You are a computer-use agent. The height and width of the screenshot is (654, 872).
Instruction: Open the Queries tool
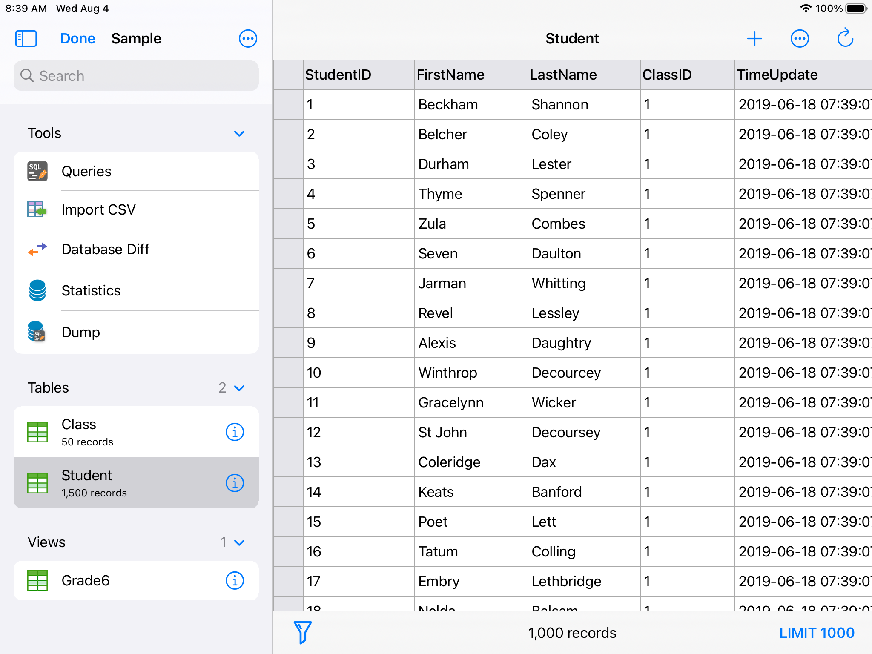click(x=86, y=171)
